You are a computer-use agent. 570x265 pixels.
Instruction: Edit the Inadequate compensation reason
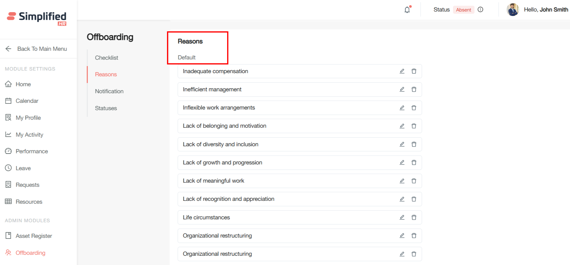point(402,71)
